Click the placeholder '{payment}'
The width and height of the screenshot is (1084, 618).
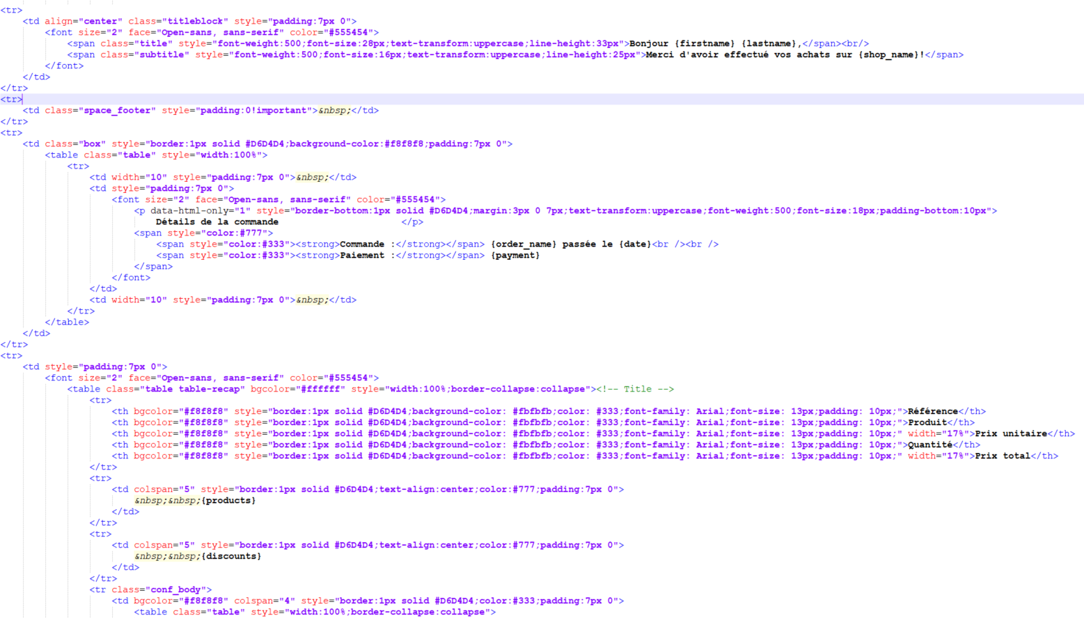pos(515,255)
